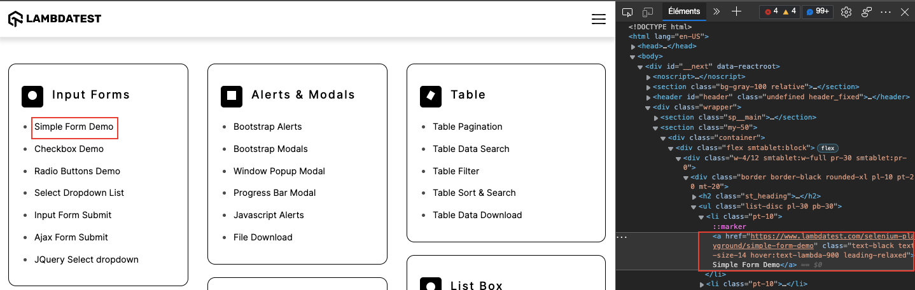The image size is (915, 290).
Task: Show more DevTools tabs chevron
Action: (x=716, y=11)
